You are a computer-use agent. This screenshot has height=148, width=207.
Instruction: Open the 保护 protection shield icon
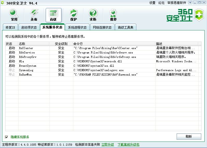74,15
